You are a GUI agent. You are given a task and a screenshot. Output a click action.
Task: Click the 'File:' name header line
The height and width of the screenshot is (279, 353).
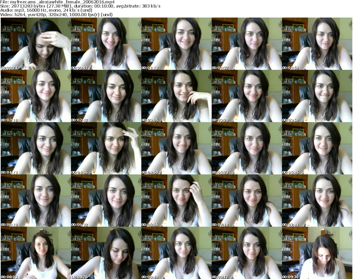(x=58, y=2)
